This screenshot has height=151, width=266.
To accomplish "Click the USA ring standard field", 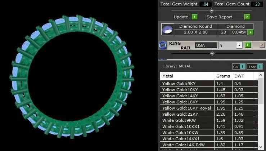I will tap(206, 45).
